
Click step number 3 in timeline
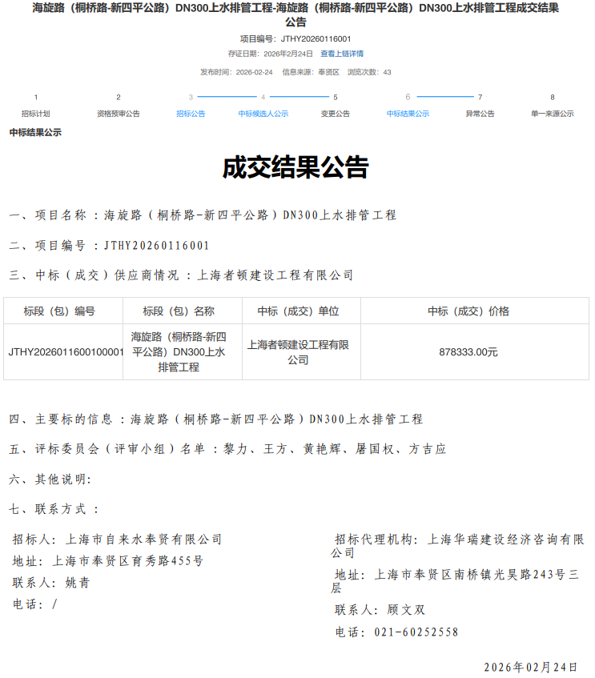(191, 97)
